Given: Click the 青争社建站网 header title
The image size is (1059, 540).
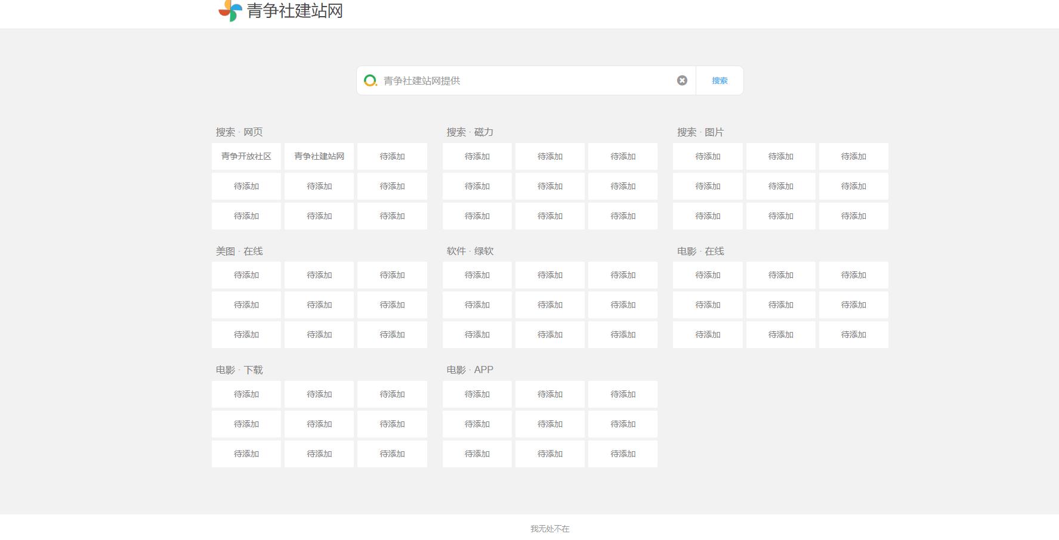Looking at the screenshot, I should point(295,11).
